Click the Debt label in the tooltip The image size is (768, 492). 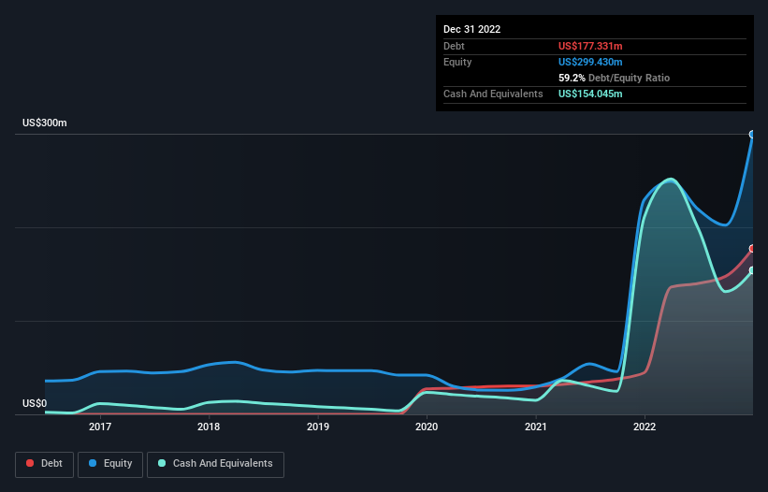pos(454,46)
